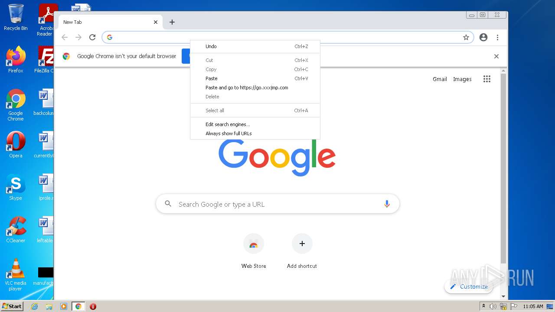Image resolution: width=555 pixels, height=312 pixels.
Task: Select Undo in the context menu
Action: pos(255,46)
